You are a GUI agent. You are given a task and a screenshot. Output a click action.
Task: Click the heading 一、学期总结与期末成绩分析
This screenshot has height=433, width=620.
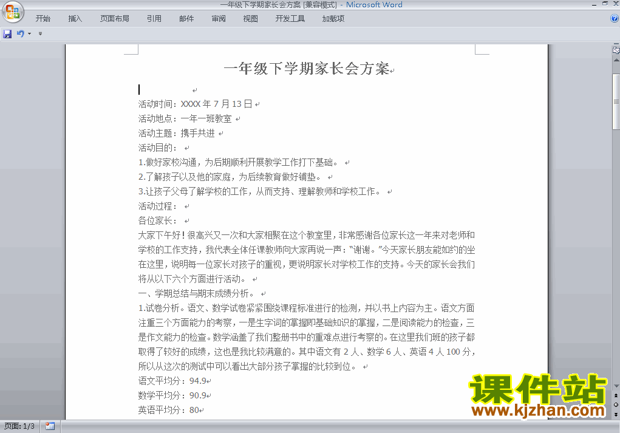(197, 294)
